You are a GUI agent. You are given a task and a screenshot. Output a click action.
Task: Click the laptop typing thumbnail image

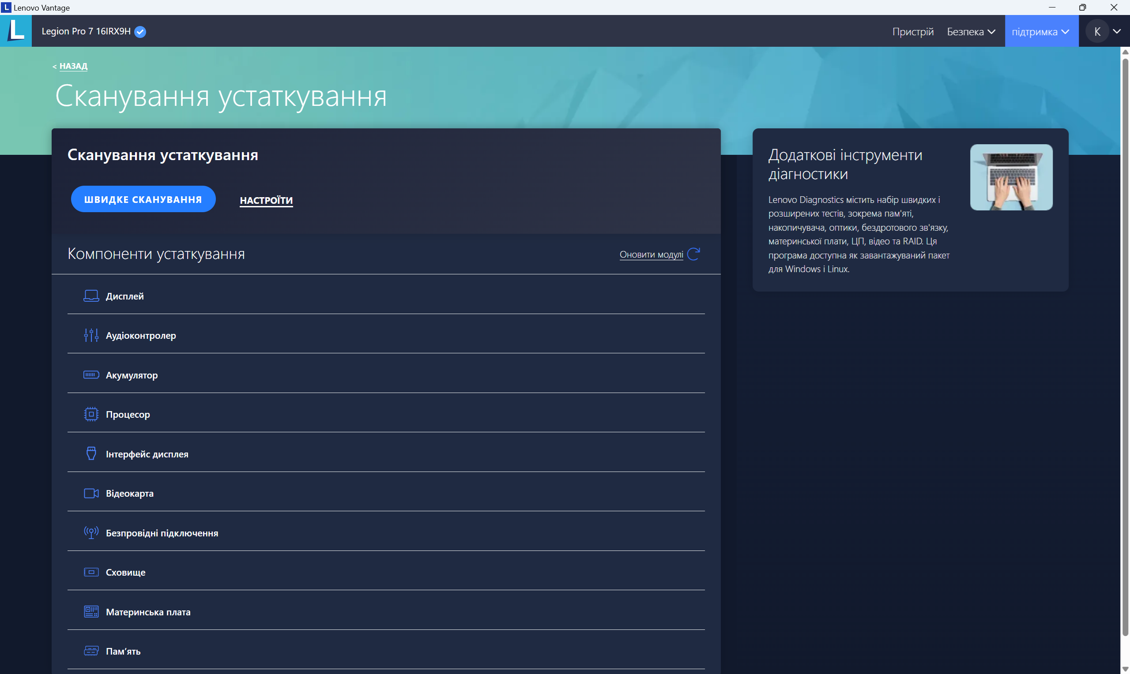pos(1011,177)
